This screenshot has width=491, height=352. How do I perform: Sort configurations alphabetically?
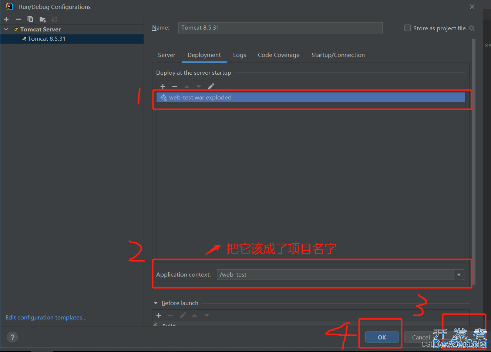(55, 19)
